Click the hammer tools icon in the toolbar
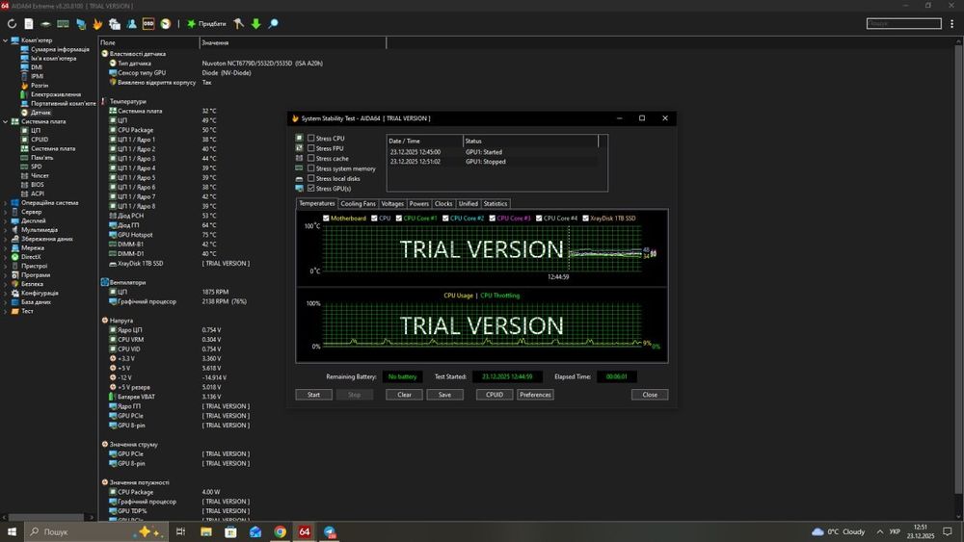This screenshot has height=542, width=964. [x=238, y=23]
